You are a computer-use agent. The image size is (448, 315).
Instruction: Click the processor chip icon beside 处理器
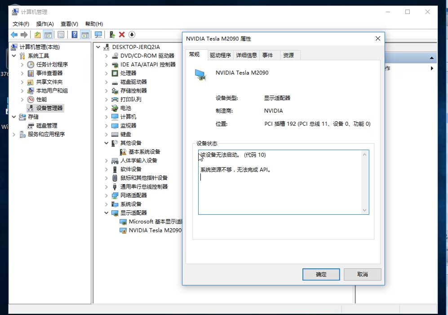[115, 73]
